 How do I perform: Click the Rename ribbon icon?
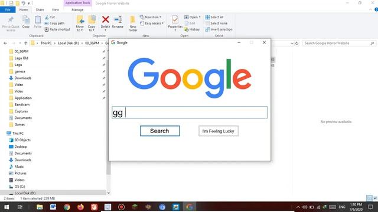pyautogui.click(x=118, y=22)
